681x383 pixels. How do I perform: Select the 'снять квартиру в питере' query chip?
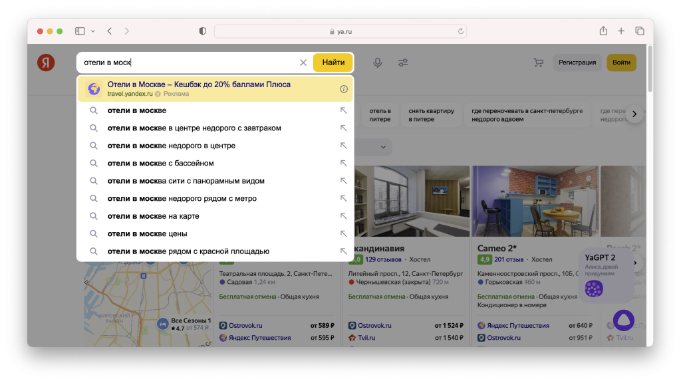click(431, 115)
